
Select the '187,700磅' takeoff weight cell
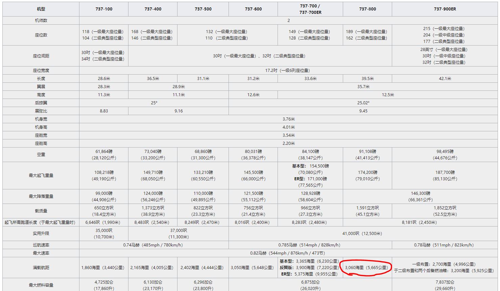pos(445,176)
